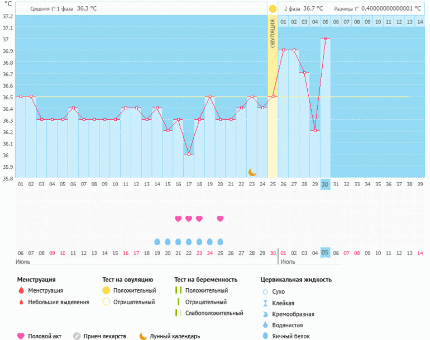430x340 pixels.
Task: Click the pink heart on June 25
Action: coord(220,218)
